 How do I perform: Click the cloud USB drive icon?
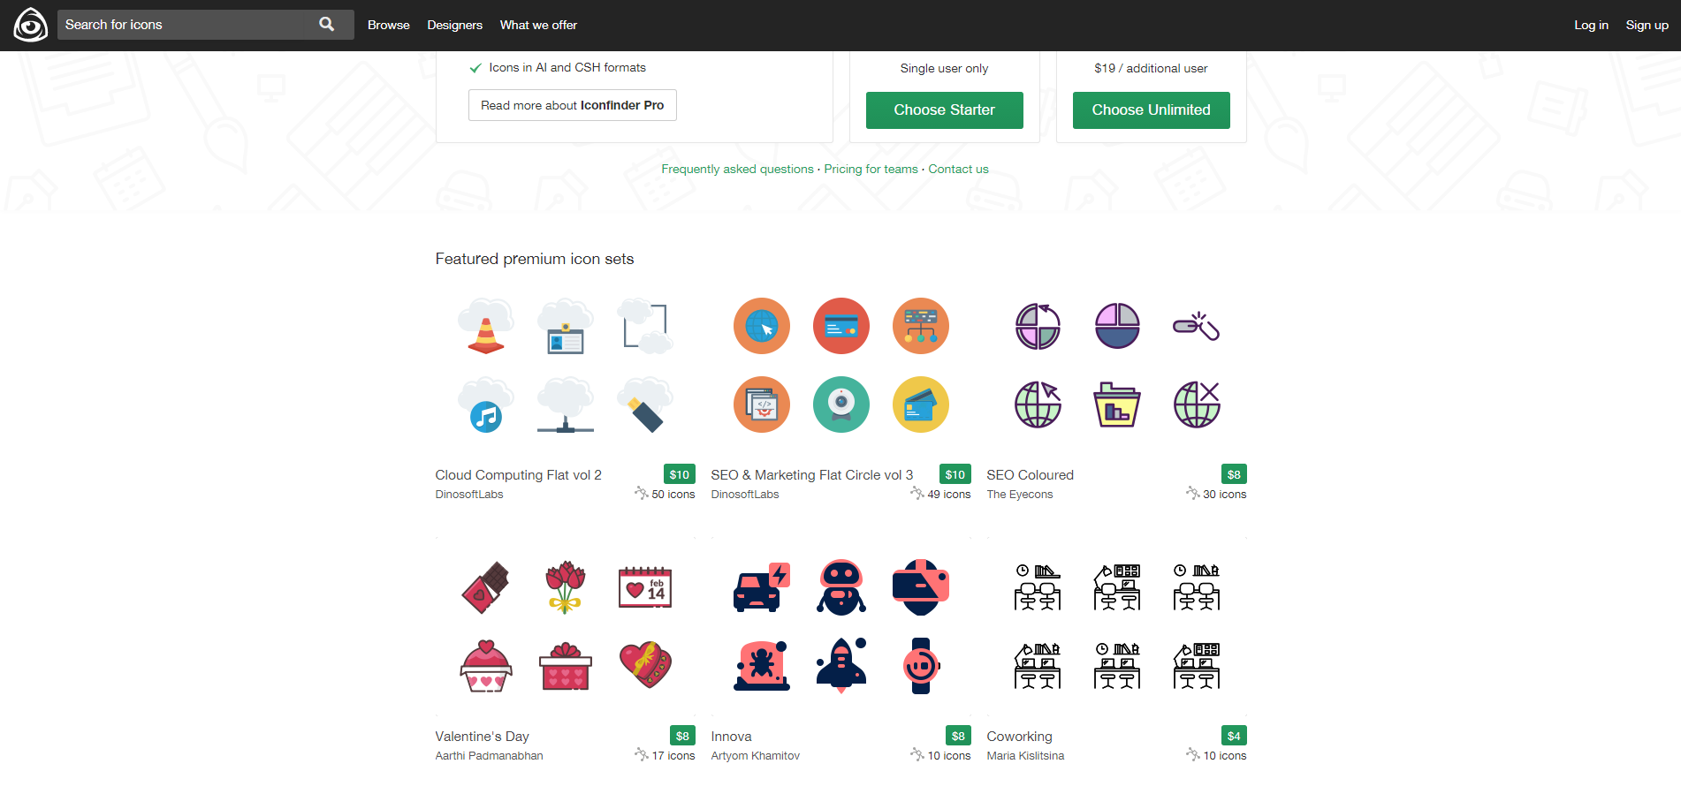coord(645,405)
